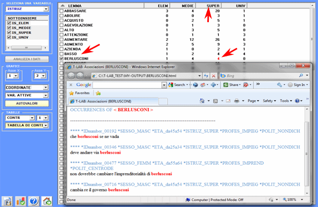
Task: Open the IE address bar dropdown
Action: tap(200, 76)
